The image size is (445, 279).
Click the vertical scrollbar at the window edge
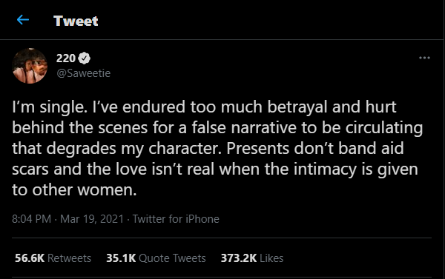(x=444, y=139)
